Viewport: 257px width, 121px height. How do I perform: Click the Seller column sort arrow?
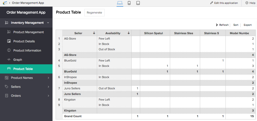94,33
